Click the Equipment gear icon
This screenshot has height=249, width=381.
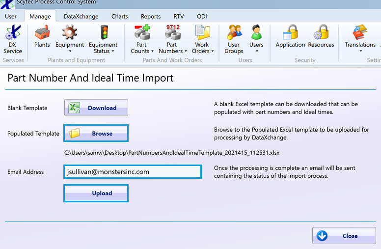point(70,32)
